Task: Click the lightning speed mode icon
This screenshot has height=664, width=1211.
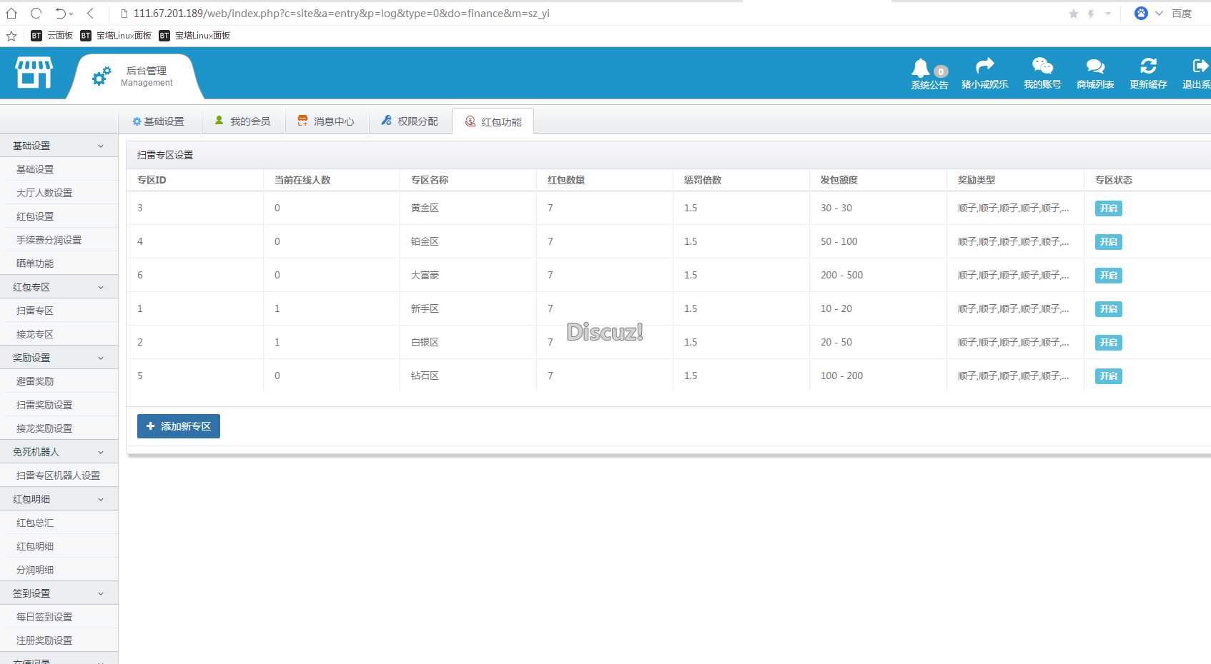Action: tap(1091, 14)
